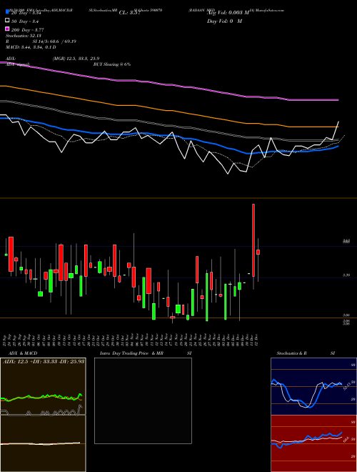Click the 'ADX: 12.5 +DY: 33.33 -DY: 25.93' header

pos(44,361)
